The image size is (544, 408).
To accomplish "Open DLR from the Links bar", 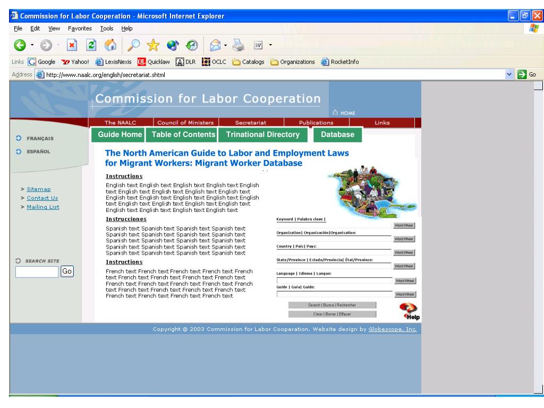I will click(x=185, y=62).
